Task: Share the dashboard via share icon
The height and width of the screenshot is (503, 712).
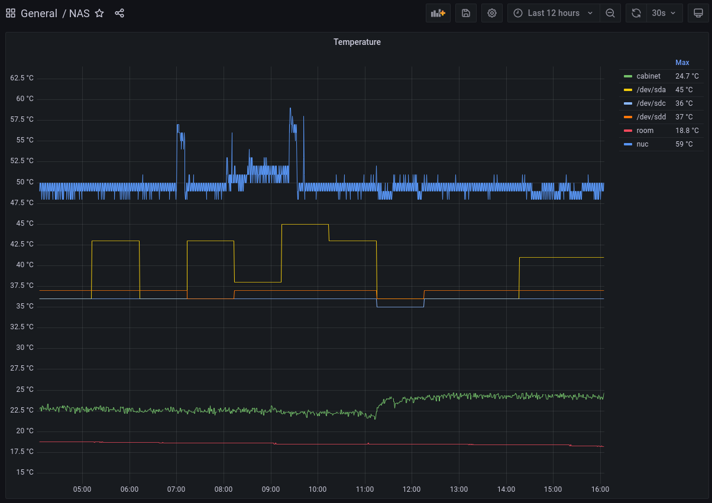Action: (119, 13)
